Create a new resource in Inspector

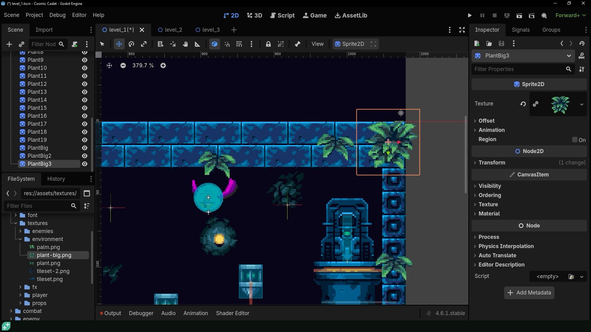[x=477, y=44]
